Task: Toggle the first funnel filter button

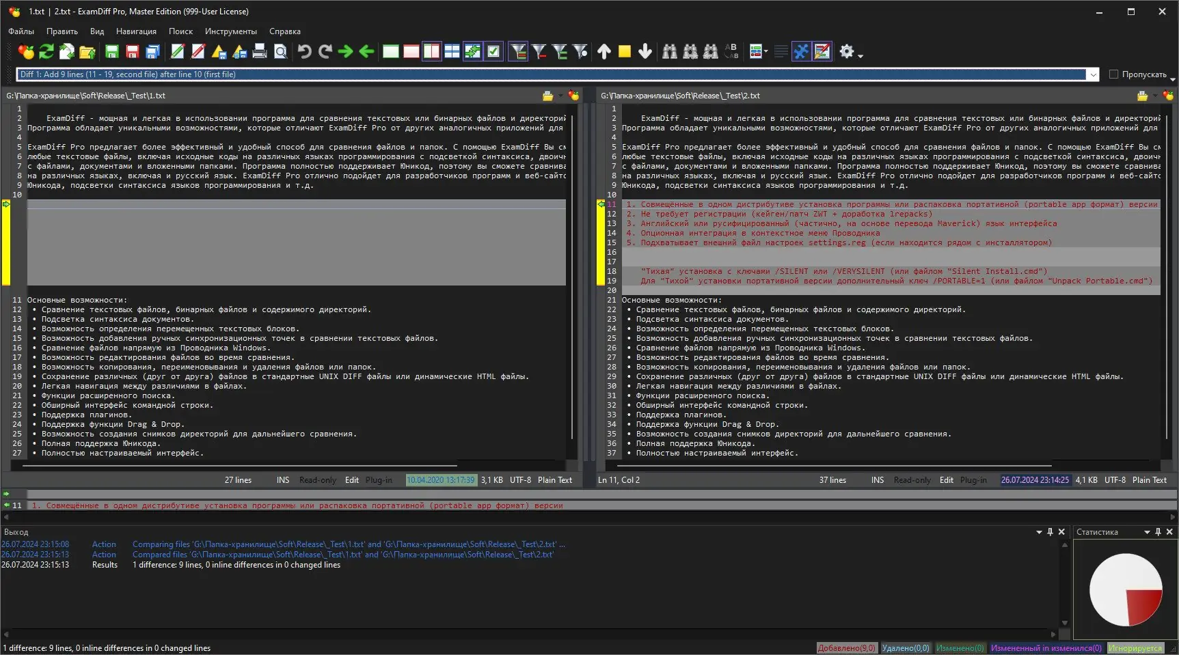Action: 518,52
